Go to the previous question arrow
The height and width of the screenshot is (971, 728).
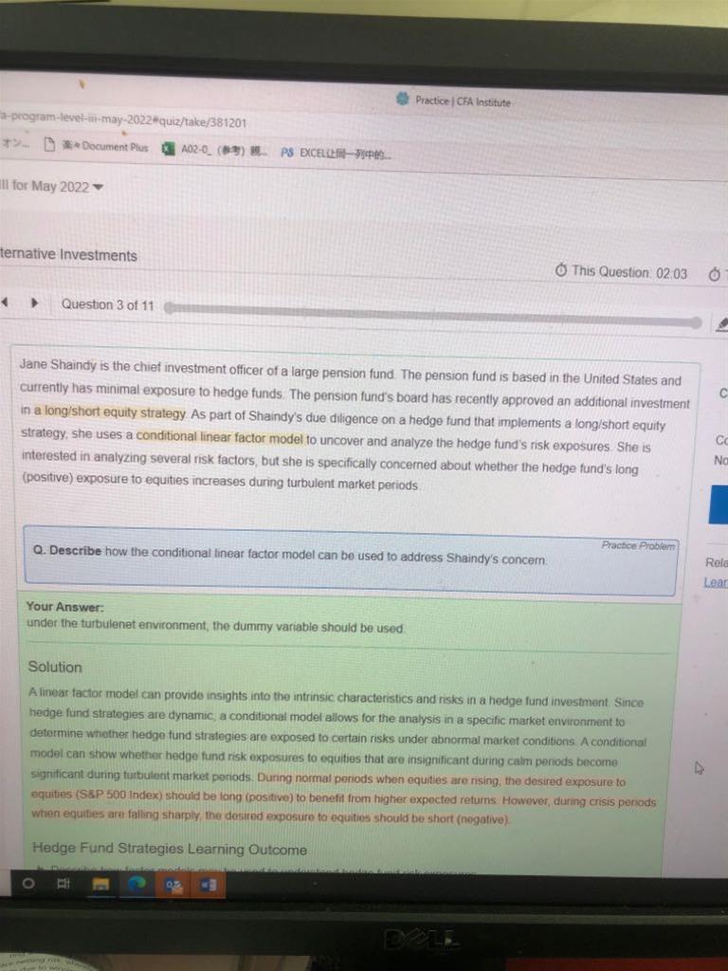(x=5, y=302)
